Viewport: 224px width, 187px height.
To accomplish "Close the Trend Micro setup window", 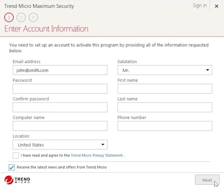I will pyautogui.click(x=217, y=6).
